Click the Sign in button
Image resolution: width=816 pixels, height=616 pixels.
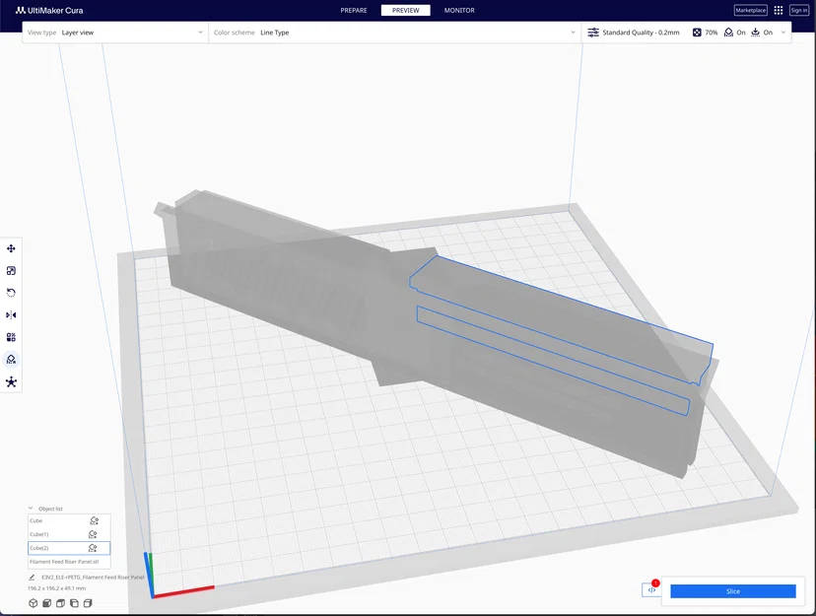coord(799,11)
